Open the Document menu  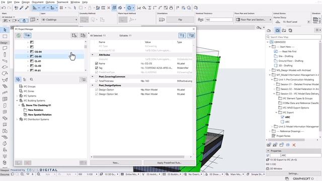point(37,2)
